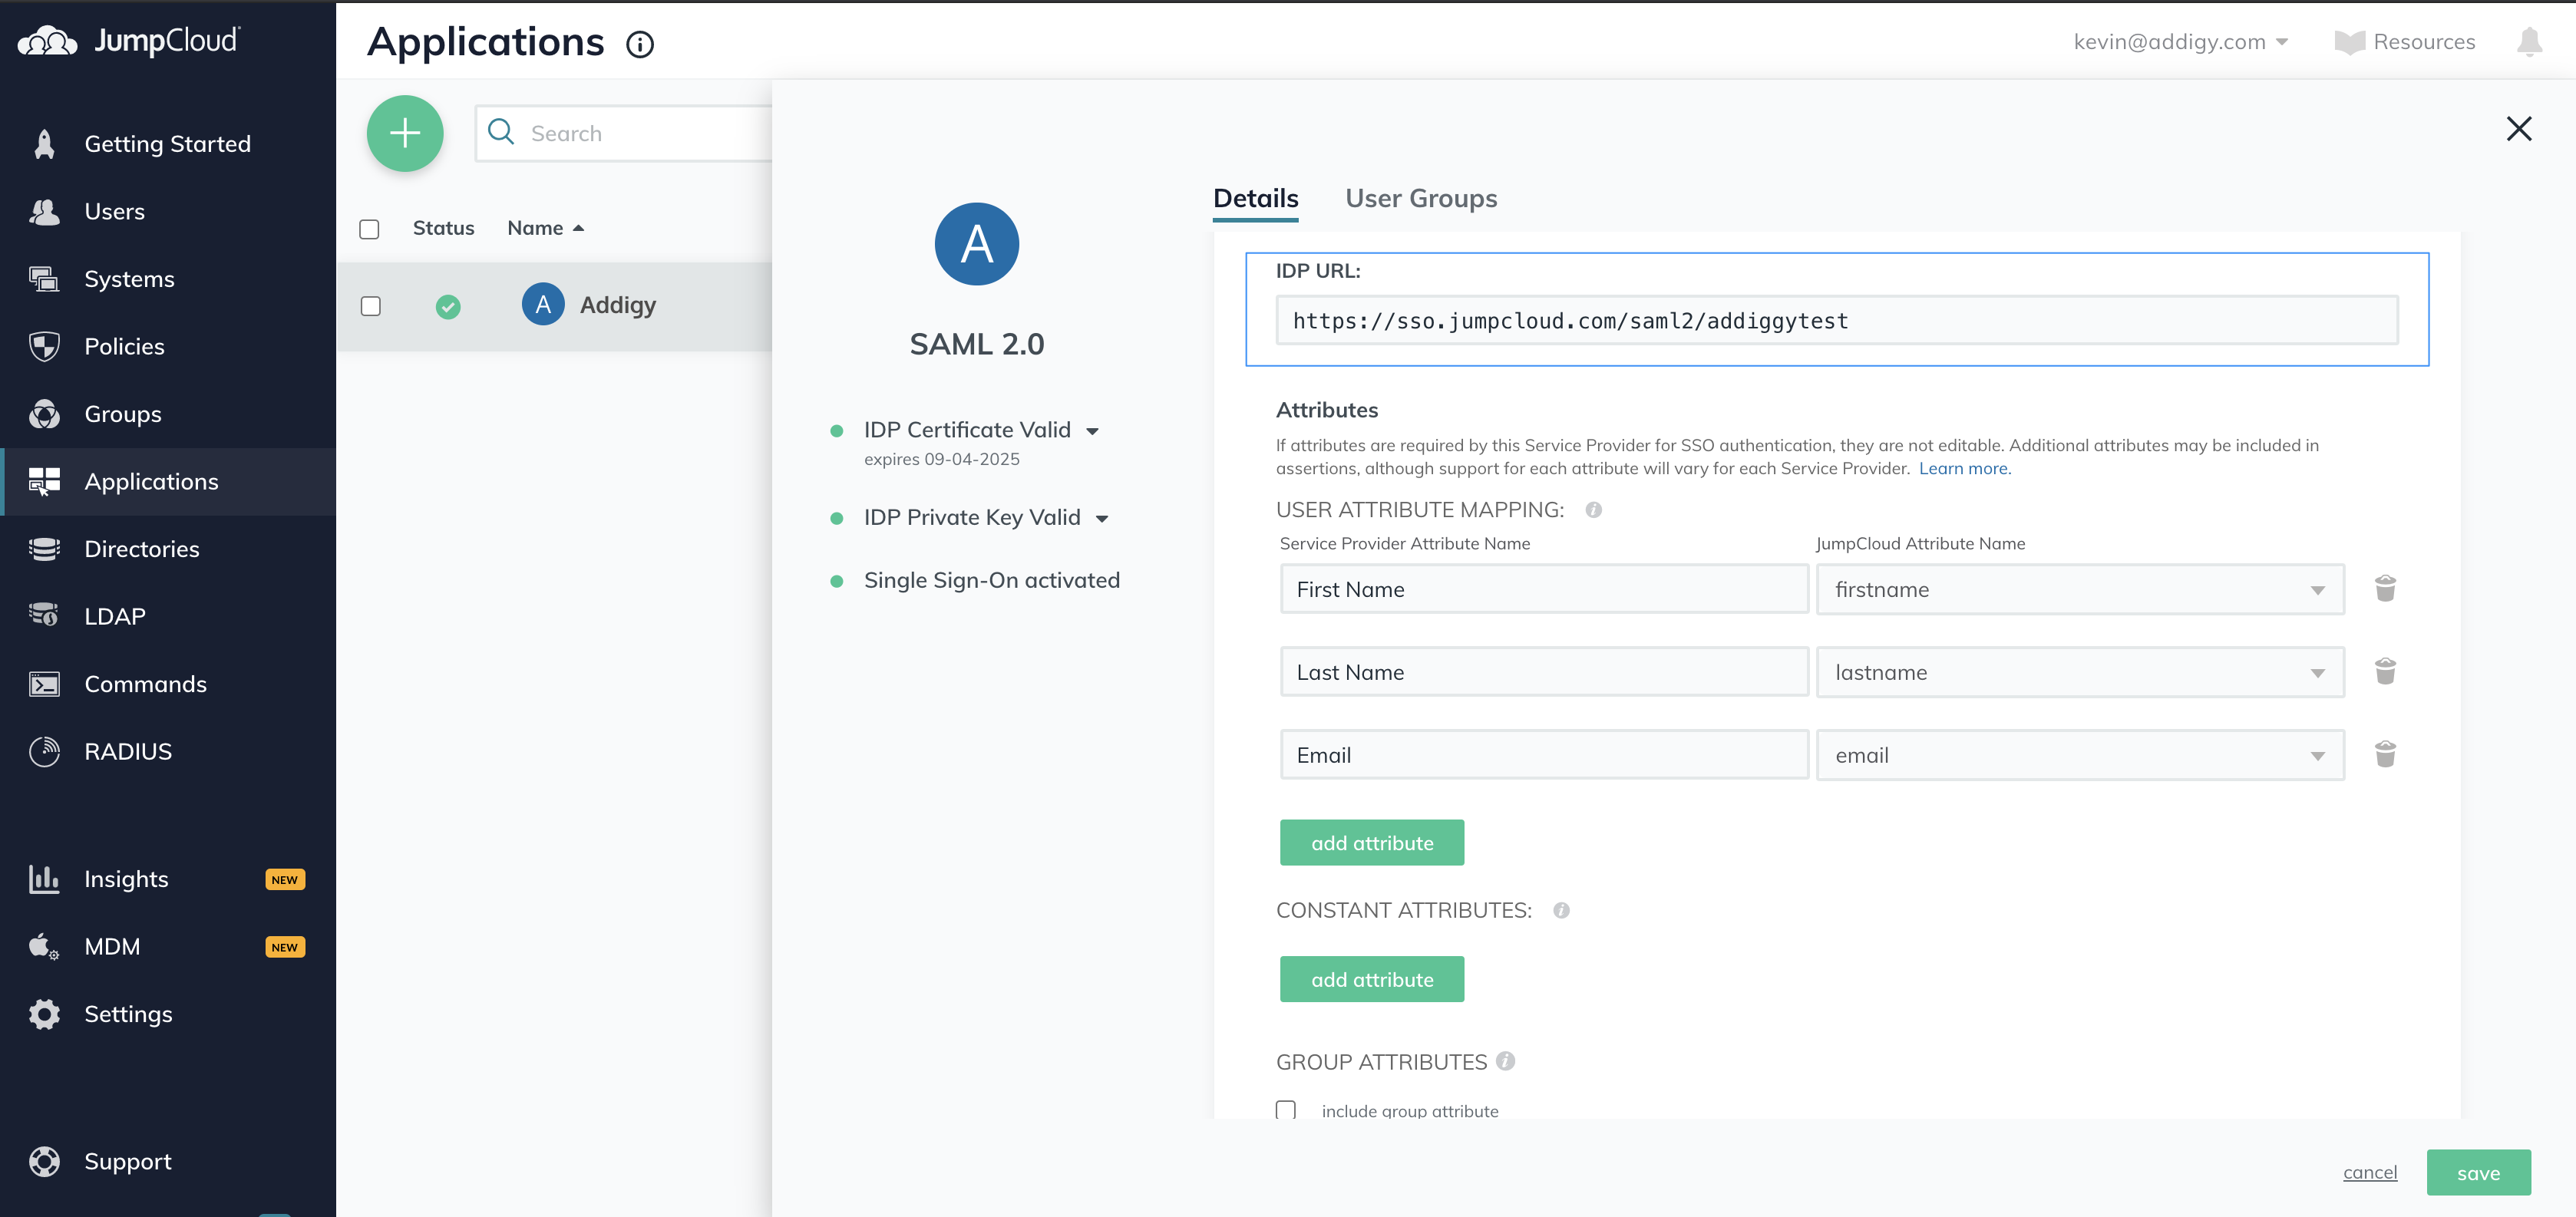Enable the include group attribute checkbox
Image resolution: width=2576 pixels, height=1217 pixels.
[1286, 1110]
